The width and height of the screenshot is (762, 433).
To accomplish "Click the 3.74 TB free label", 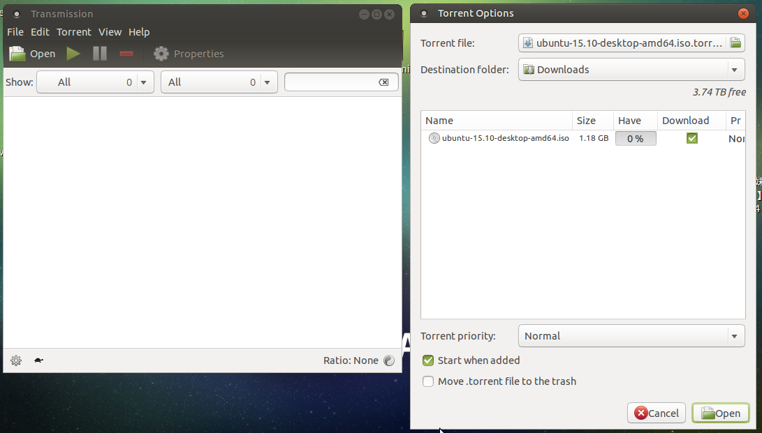I will [x=719, y=92].
